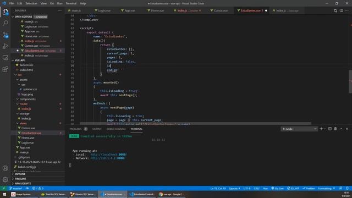Split the editor right
The image size is (352, 198).
point(341,10)
